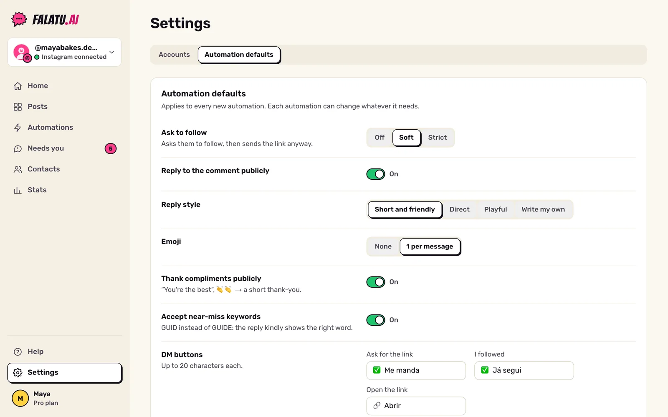Set Ask to follow to Strict
The width and height of the screenshot is (668, 417).
pos(437,138)
